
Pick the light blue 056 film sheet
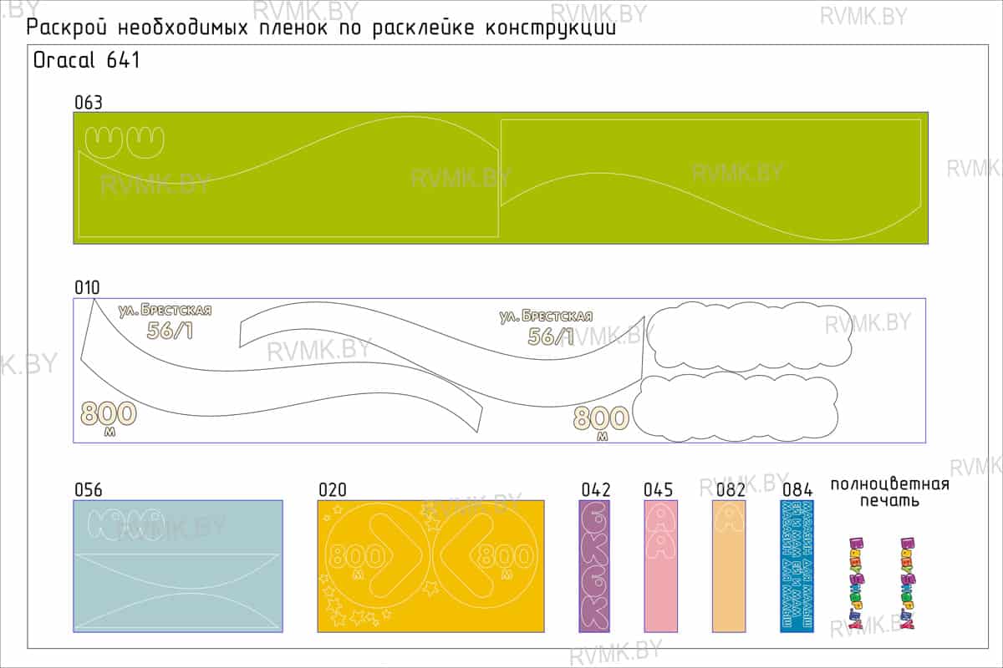click(178, 566)
